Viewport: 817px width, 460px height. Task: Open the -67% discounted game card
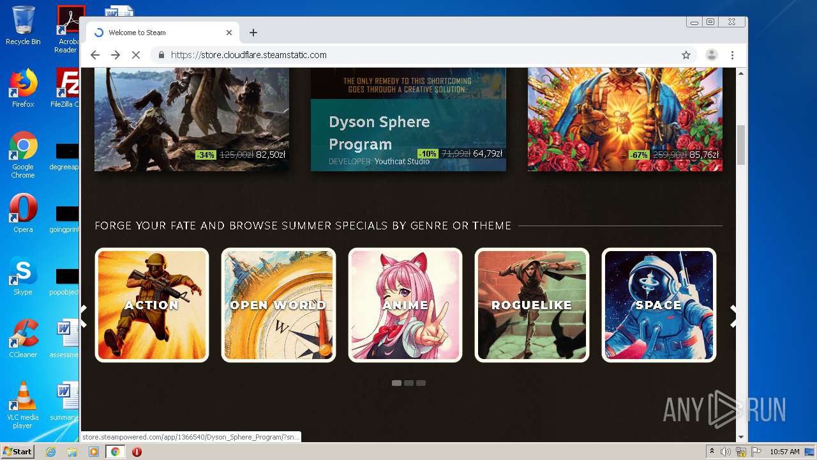[625, 119]
